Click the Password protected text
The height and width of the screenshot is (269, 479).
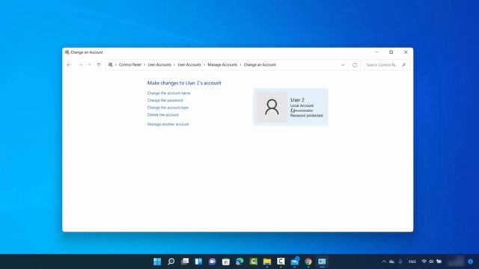306,116
